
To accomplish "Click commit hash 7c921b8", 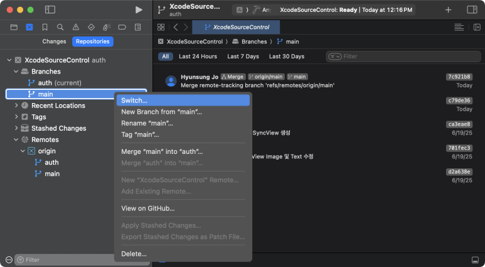I will pos(459,77).
